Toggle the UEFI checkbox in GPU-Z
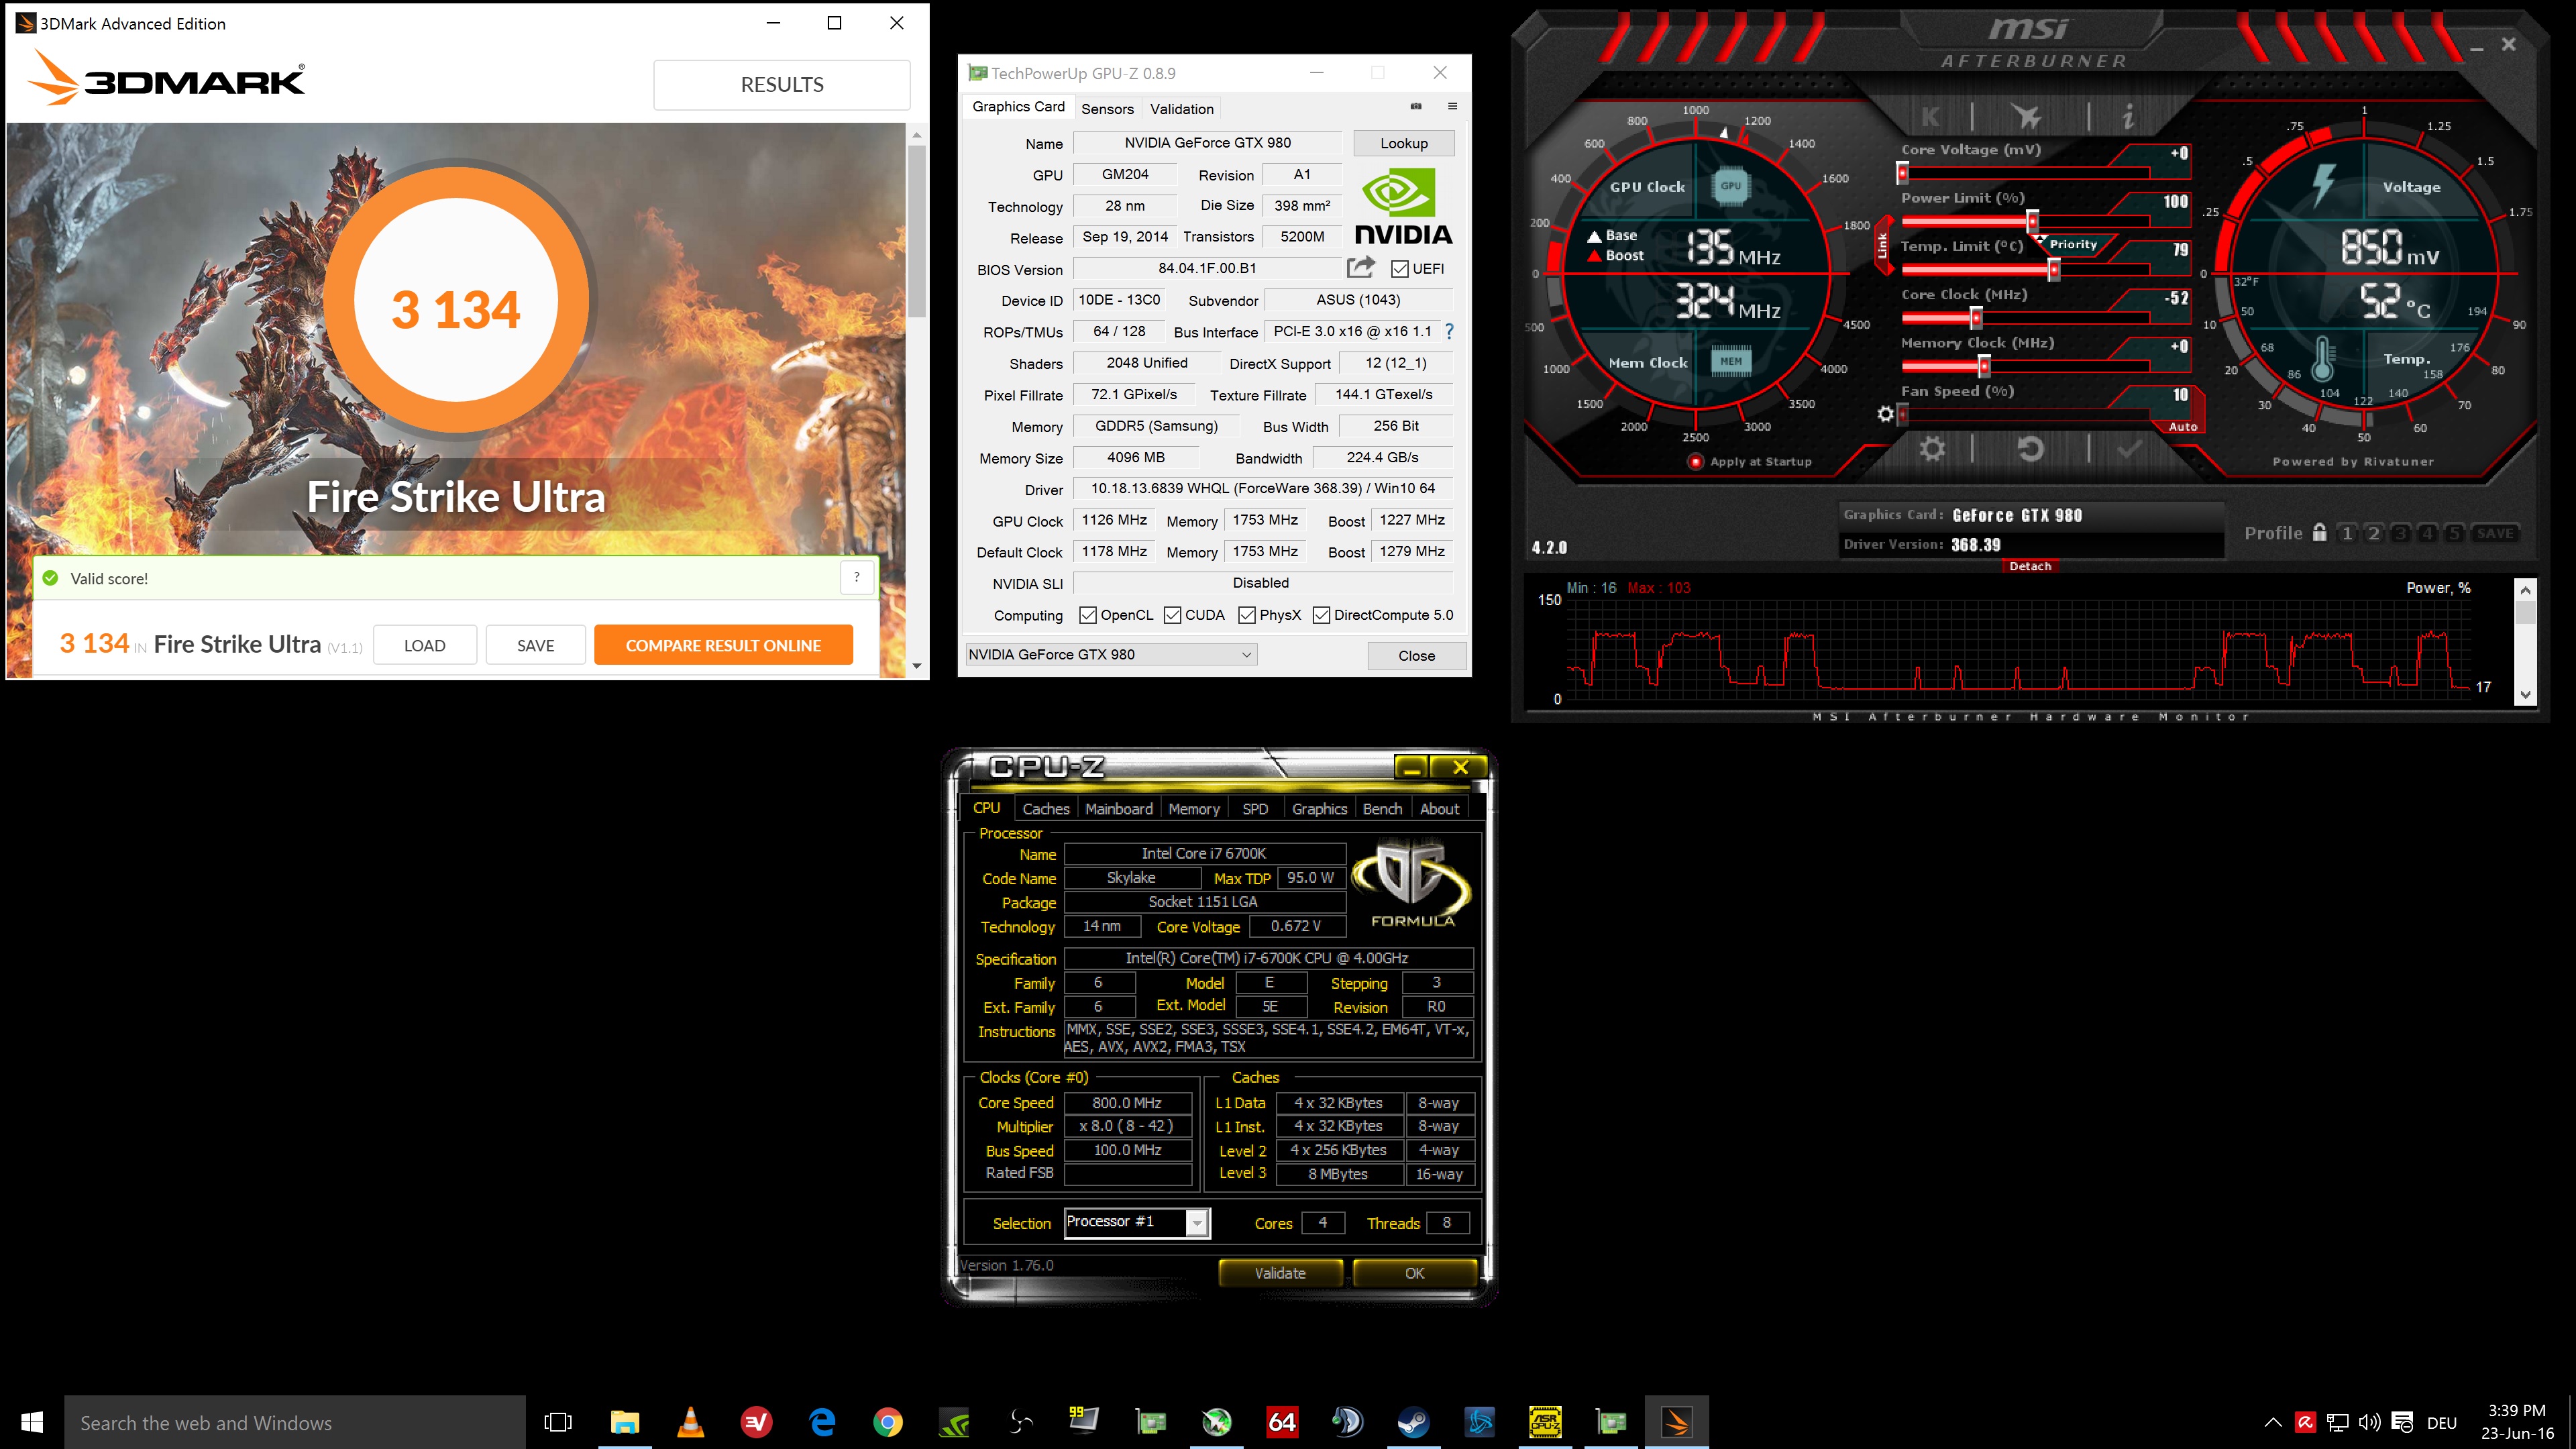Viewport: 2576px width, 1449px height. tap(1400, 269)
